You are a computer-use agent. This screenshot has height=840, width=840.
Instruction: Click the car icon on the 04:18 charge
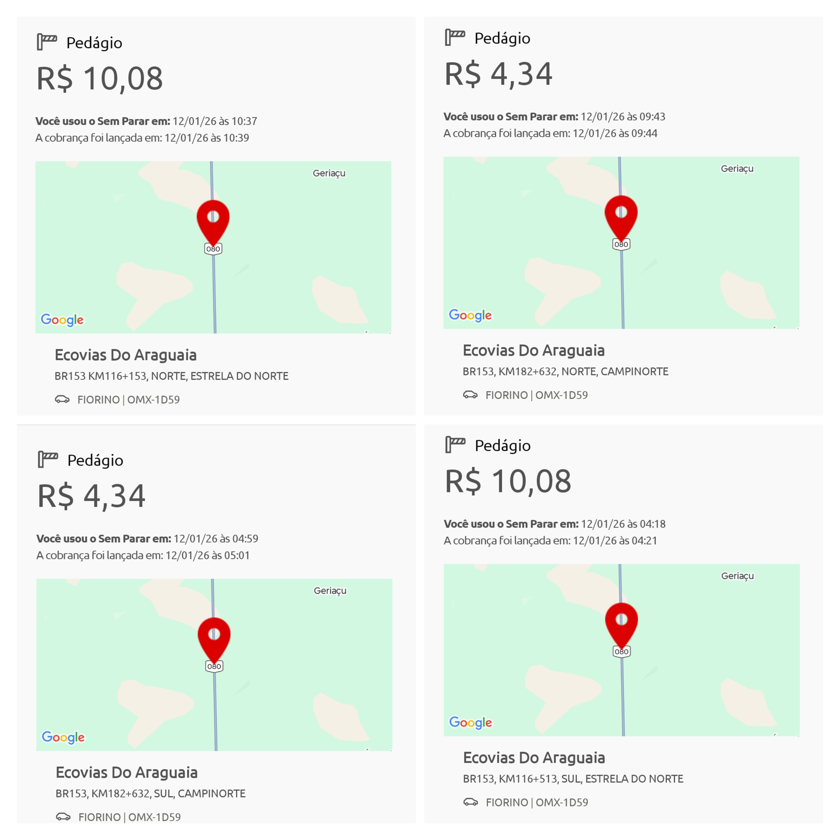click(470, 802)
